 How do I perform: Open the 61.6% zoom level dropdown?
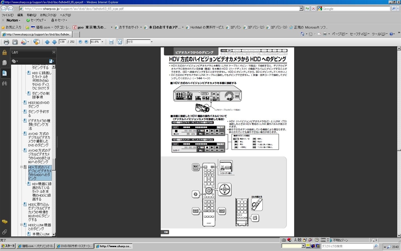(x=103, y=42)
